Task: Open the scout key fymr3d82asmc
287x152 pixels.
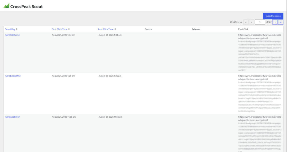Action: pyautogui.click(x=12, y=35)
